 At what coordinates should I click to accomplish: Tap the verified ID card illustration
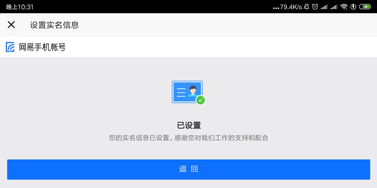[188, 93]
